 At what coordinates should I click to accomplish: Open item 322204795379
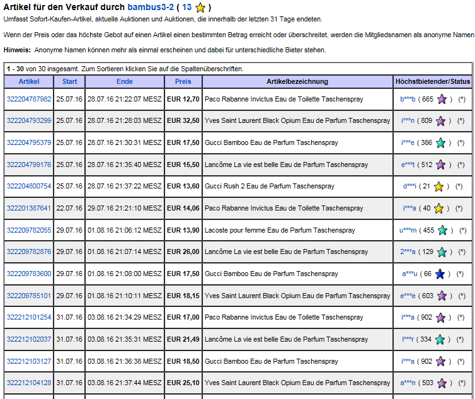click(x=29, y=143)
